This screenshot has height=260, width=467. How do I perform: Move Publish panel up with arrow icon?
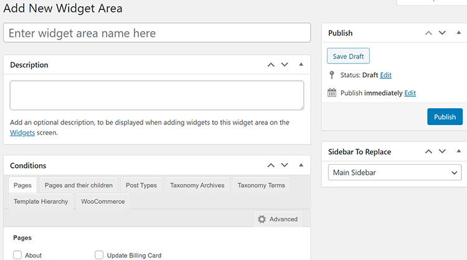pos(428,33)
